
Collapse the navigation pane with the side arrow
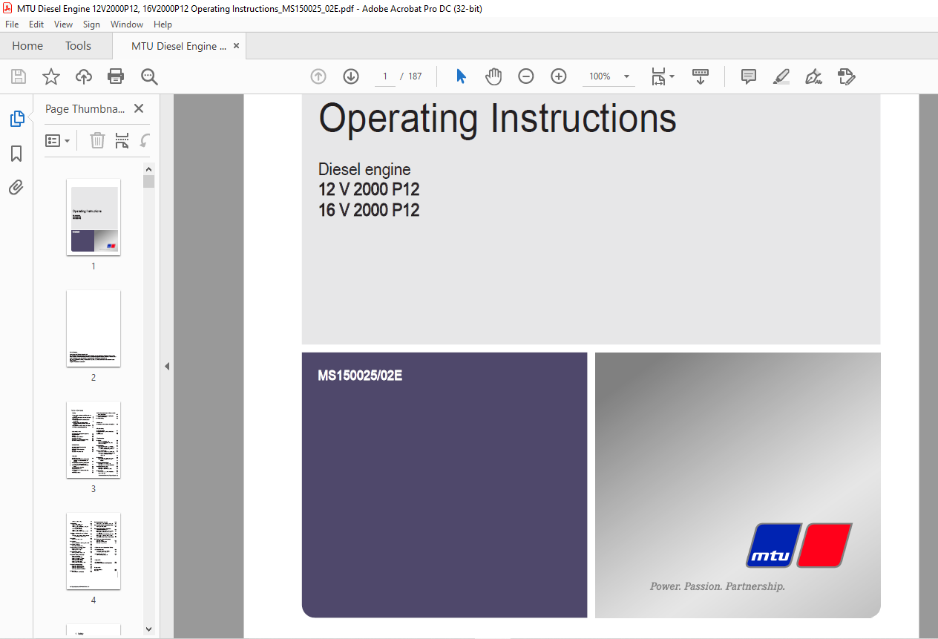(167, 366)
